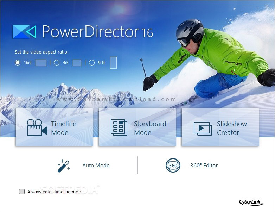Click the Auto Mode magic wand icon
This screenshot has width=275, height=212.
(64, 166)
